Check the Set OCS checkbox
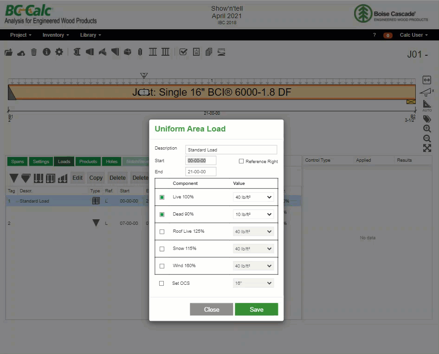439x354 pixels. coord(161,283)
